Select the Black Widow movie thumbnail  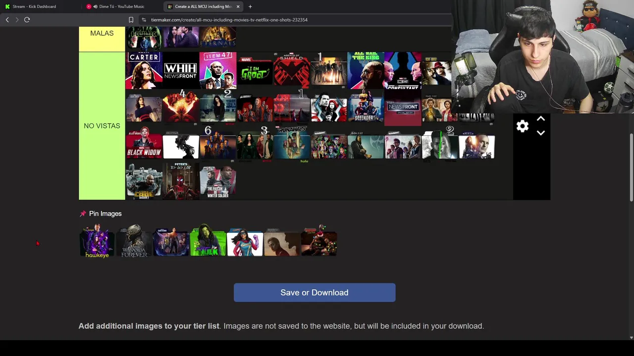click(x=144, y=144)
